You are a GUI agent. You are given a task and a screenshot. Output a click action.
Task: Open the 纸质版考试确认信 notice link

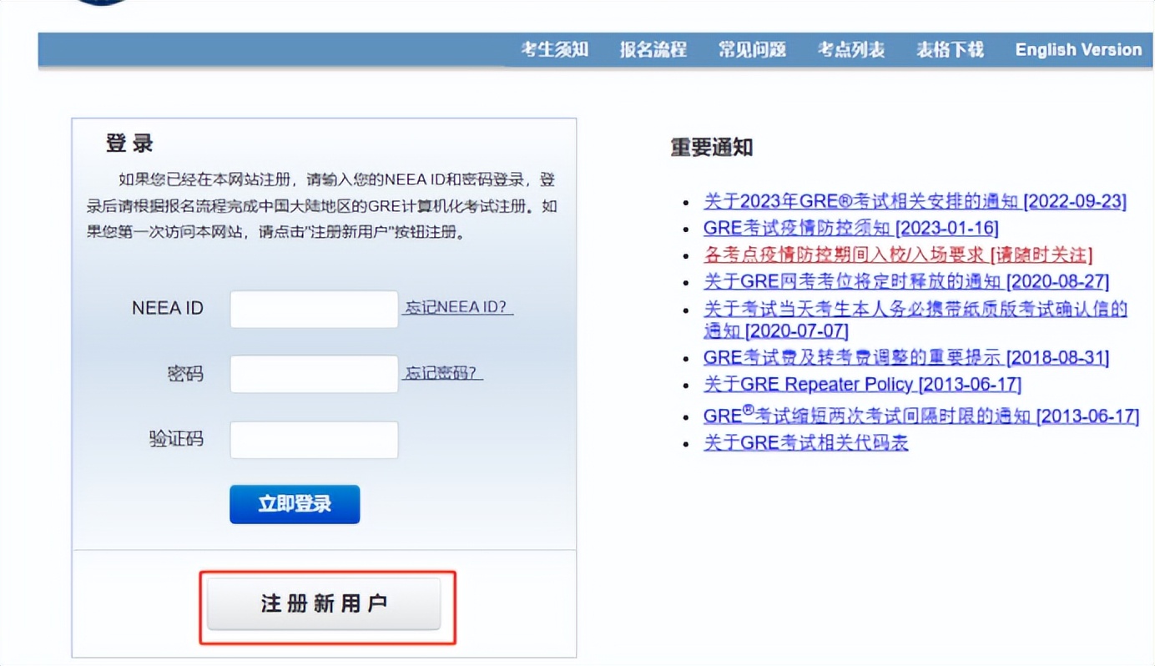tap(915, 308)
